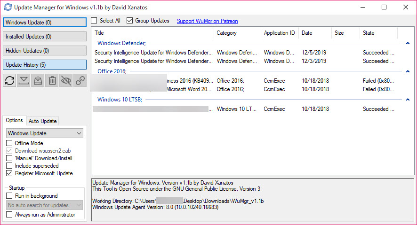Viewport: 417px width, 225px height.
Task: Click the hide updates crossed-eye icon
Action: [x=66, y=80]
